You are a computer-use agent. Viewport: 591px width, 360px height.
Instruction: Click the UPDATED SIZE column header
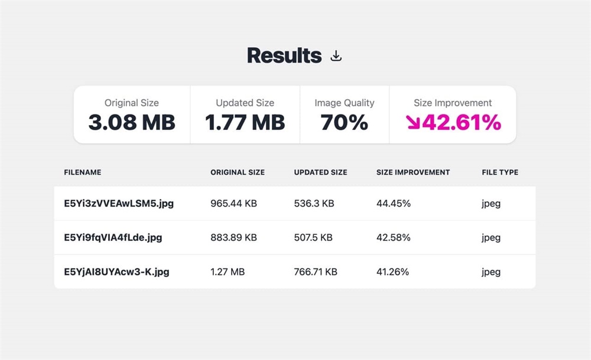[320, 172]
